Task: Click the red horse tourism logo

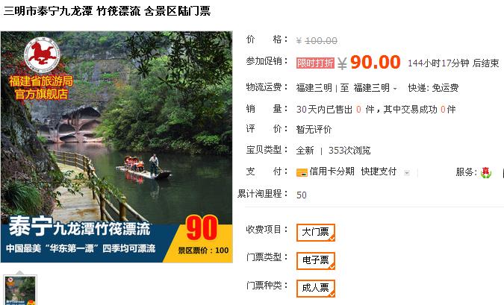Action: [x=42, y=54]
